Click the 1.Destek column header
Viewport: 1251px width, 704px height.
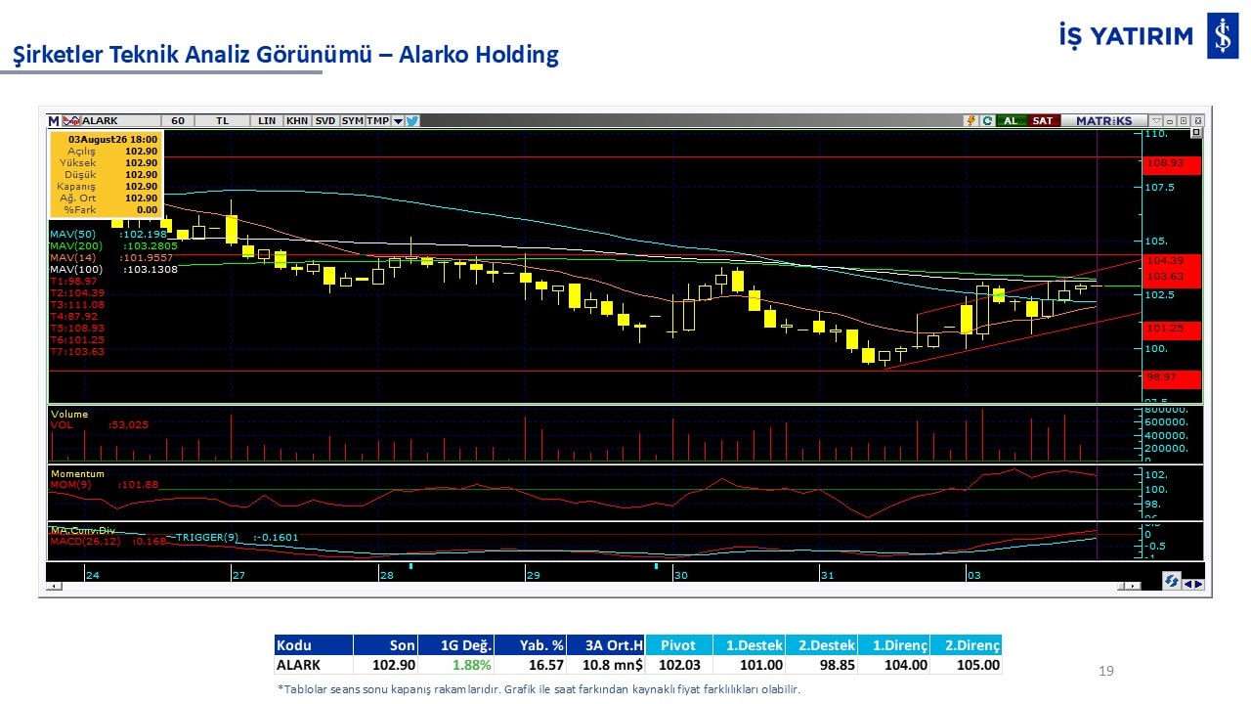tap(748, 645)
